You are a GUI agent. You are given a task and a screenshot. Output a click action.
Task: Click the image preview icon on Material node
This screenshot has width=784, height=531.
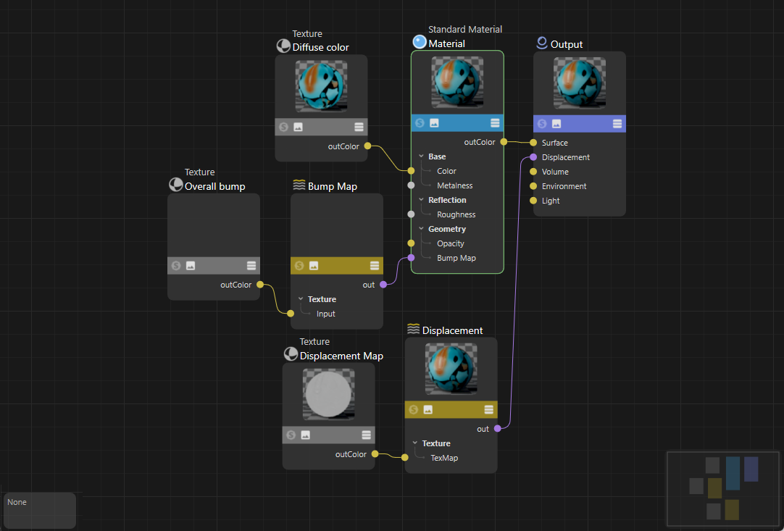(434, 123)
